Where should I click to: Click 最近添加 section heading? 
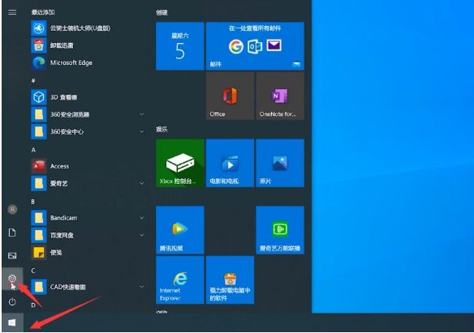pyautogui.click(x=43, y=12)
